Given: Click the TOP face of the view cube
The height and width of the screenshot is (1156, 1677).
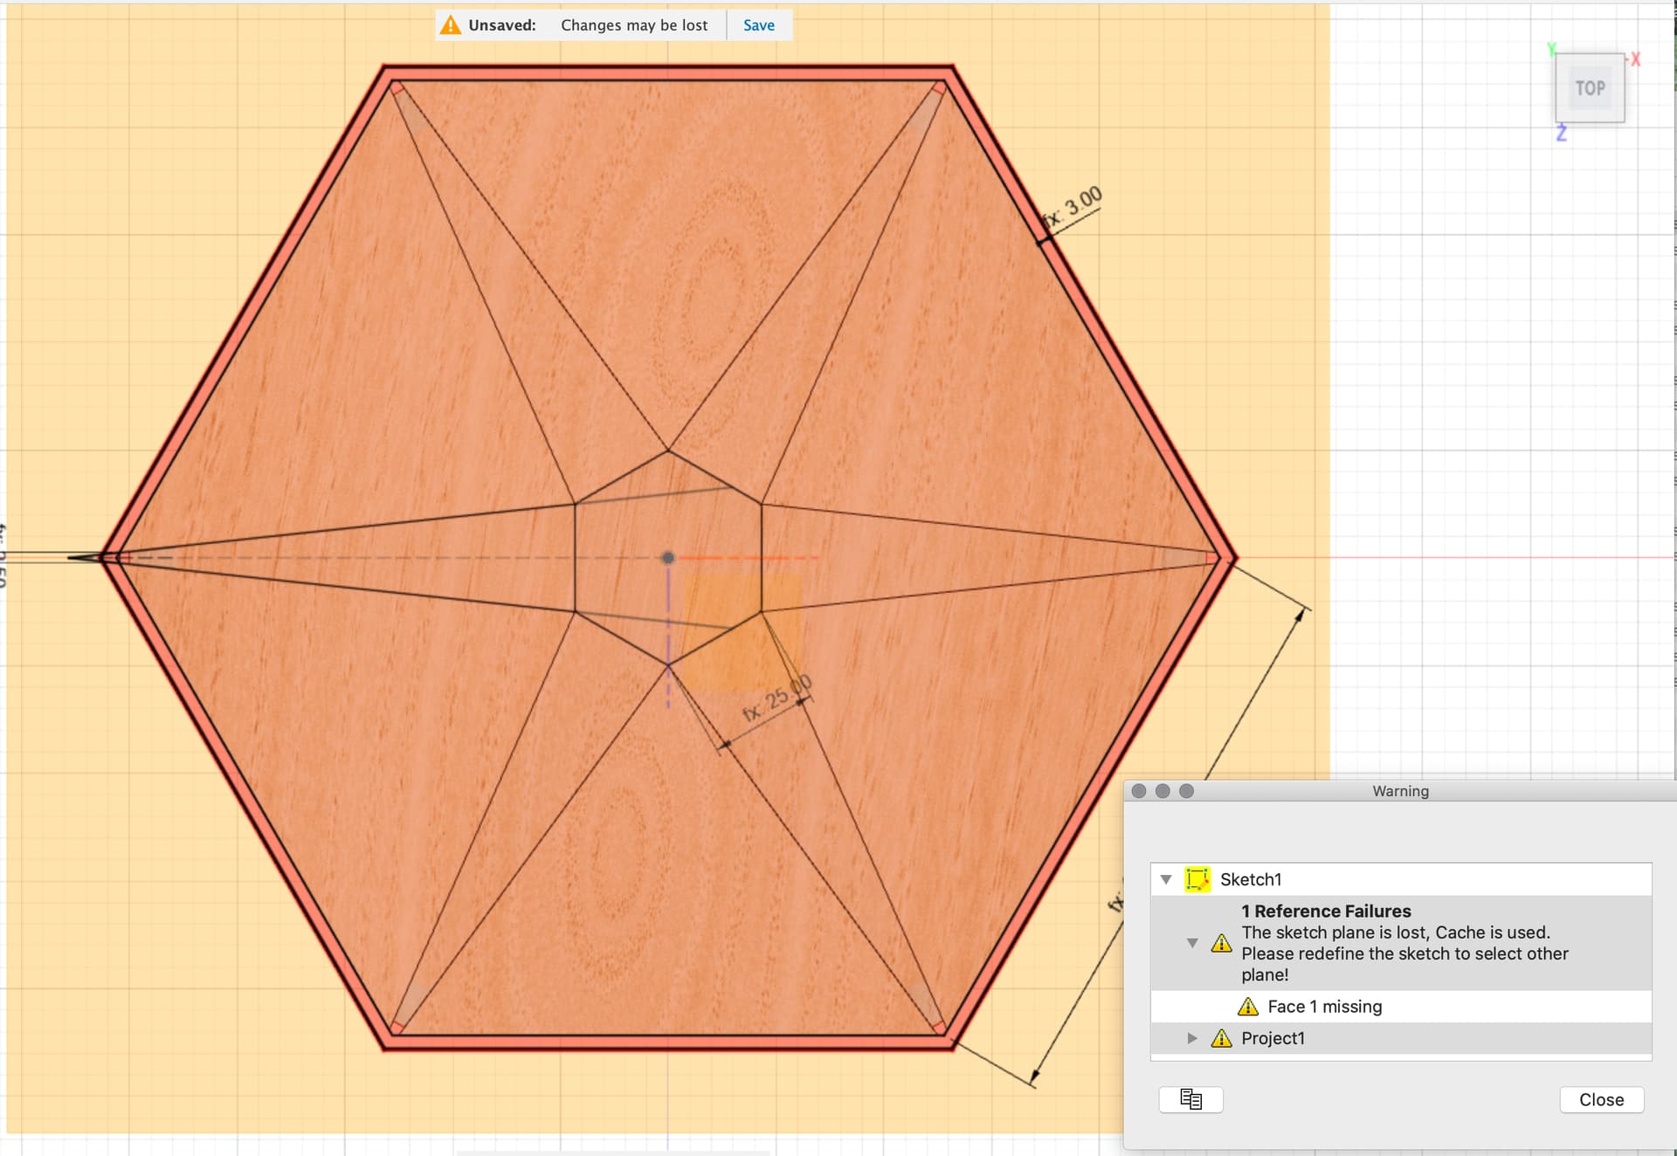Looking at the screenshot, I should (1590, 88).
